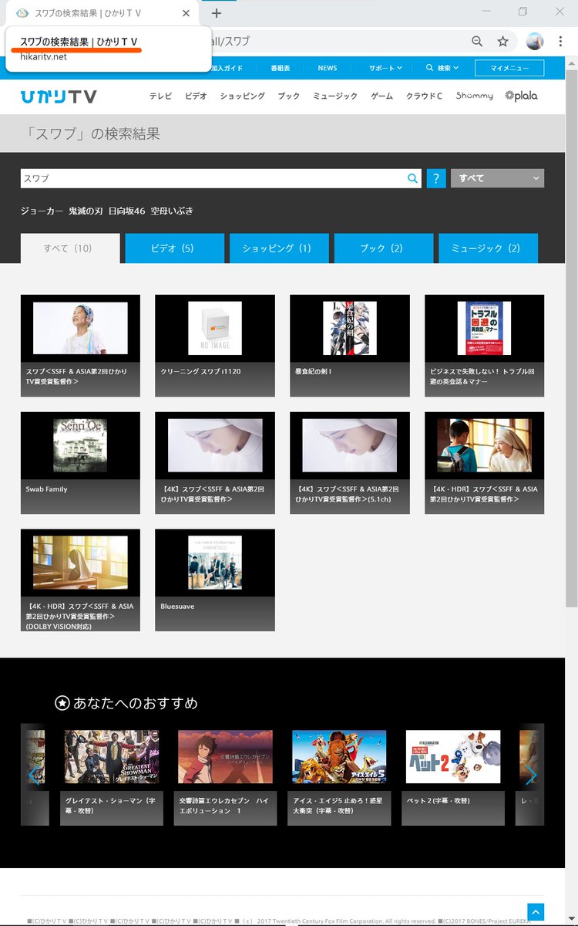Click the back-to-top arrow button
Screen dimensions: 578x926
pyautogui.click(x=536, y=911)
